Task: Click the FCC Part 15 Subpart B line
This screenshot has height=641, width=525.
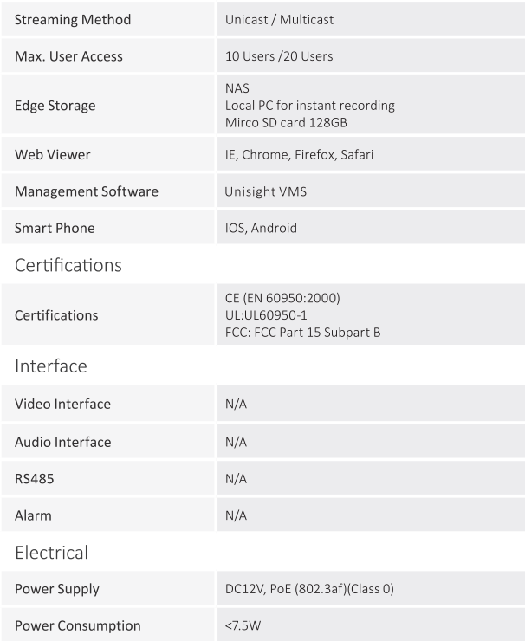Action: [303, 333]
